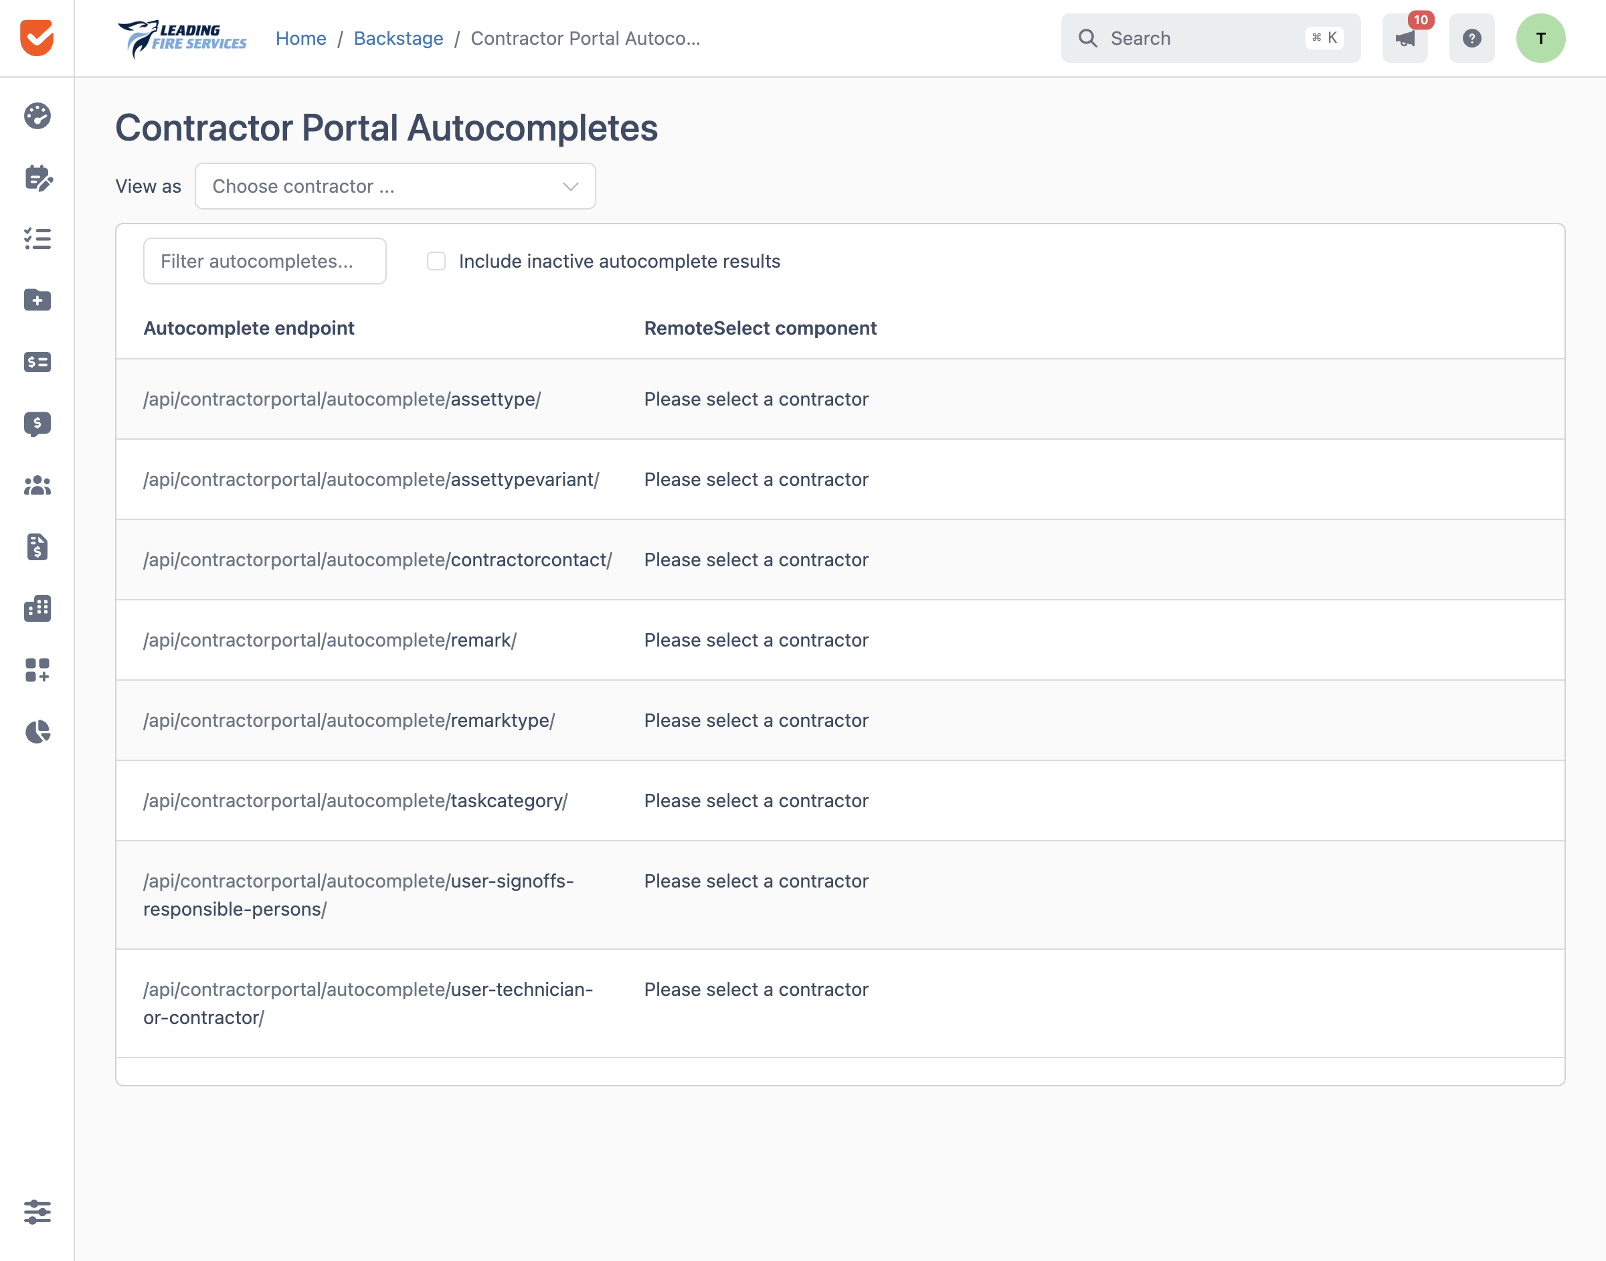Image resolution: width=1606 pixels, height=1261 pixels.
Task: Click the 'View as' label
Action: [x=148, y=187]
